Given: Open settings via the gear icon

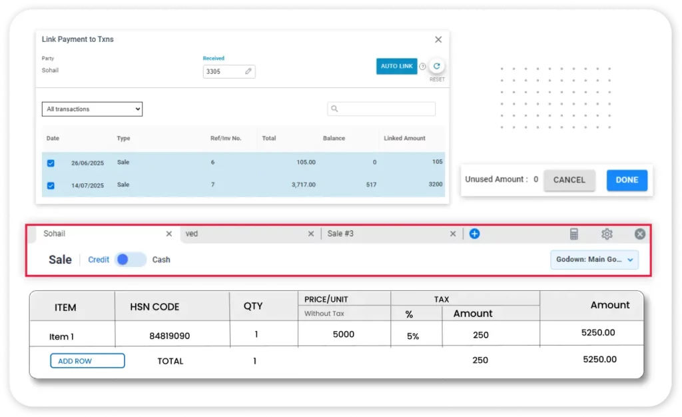Looking at the screenshot, I should pyautogui.click(x=607, y=234).
